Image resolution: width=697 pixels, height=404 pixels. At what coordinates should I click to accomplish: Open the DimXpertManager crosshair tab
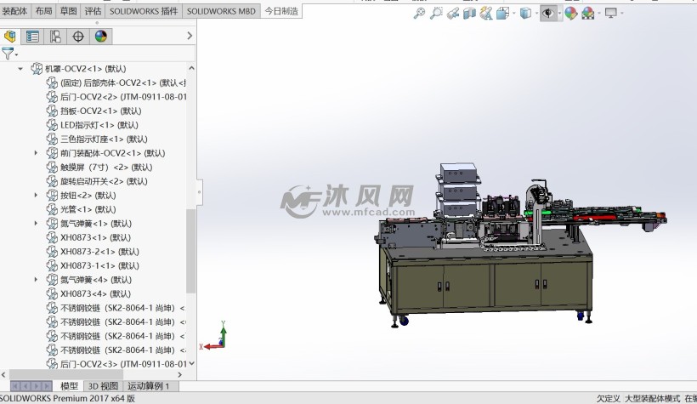pyautogui.click(x=78, y=37)
